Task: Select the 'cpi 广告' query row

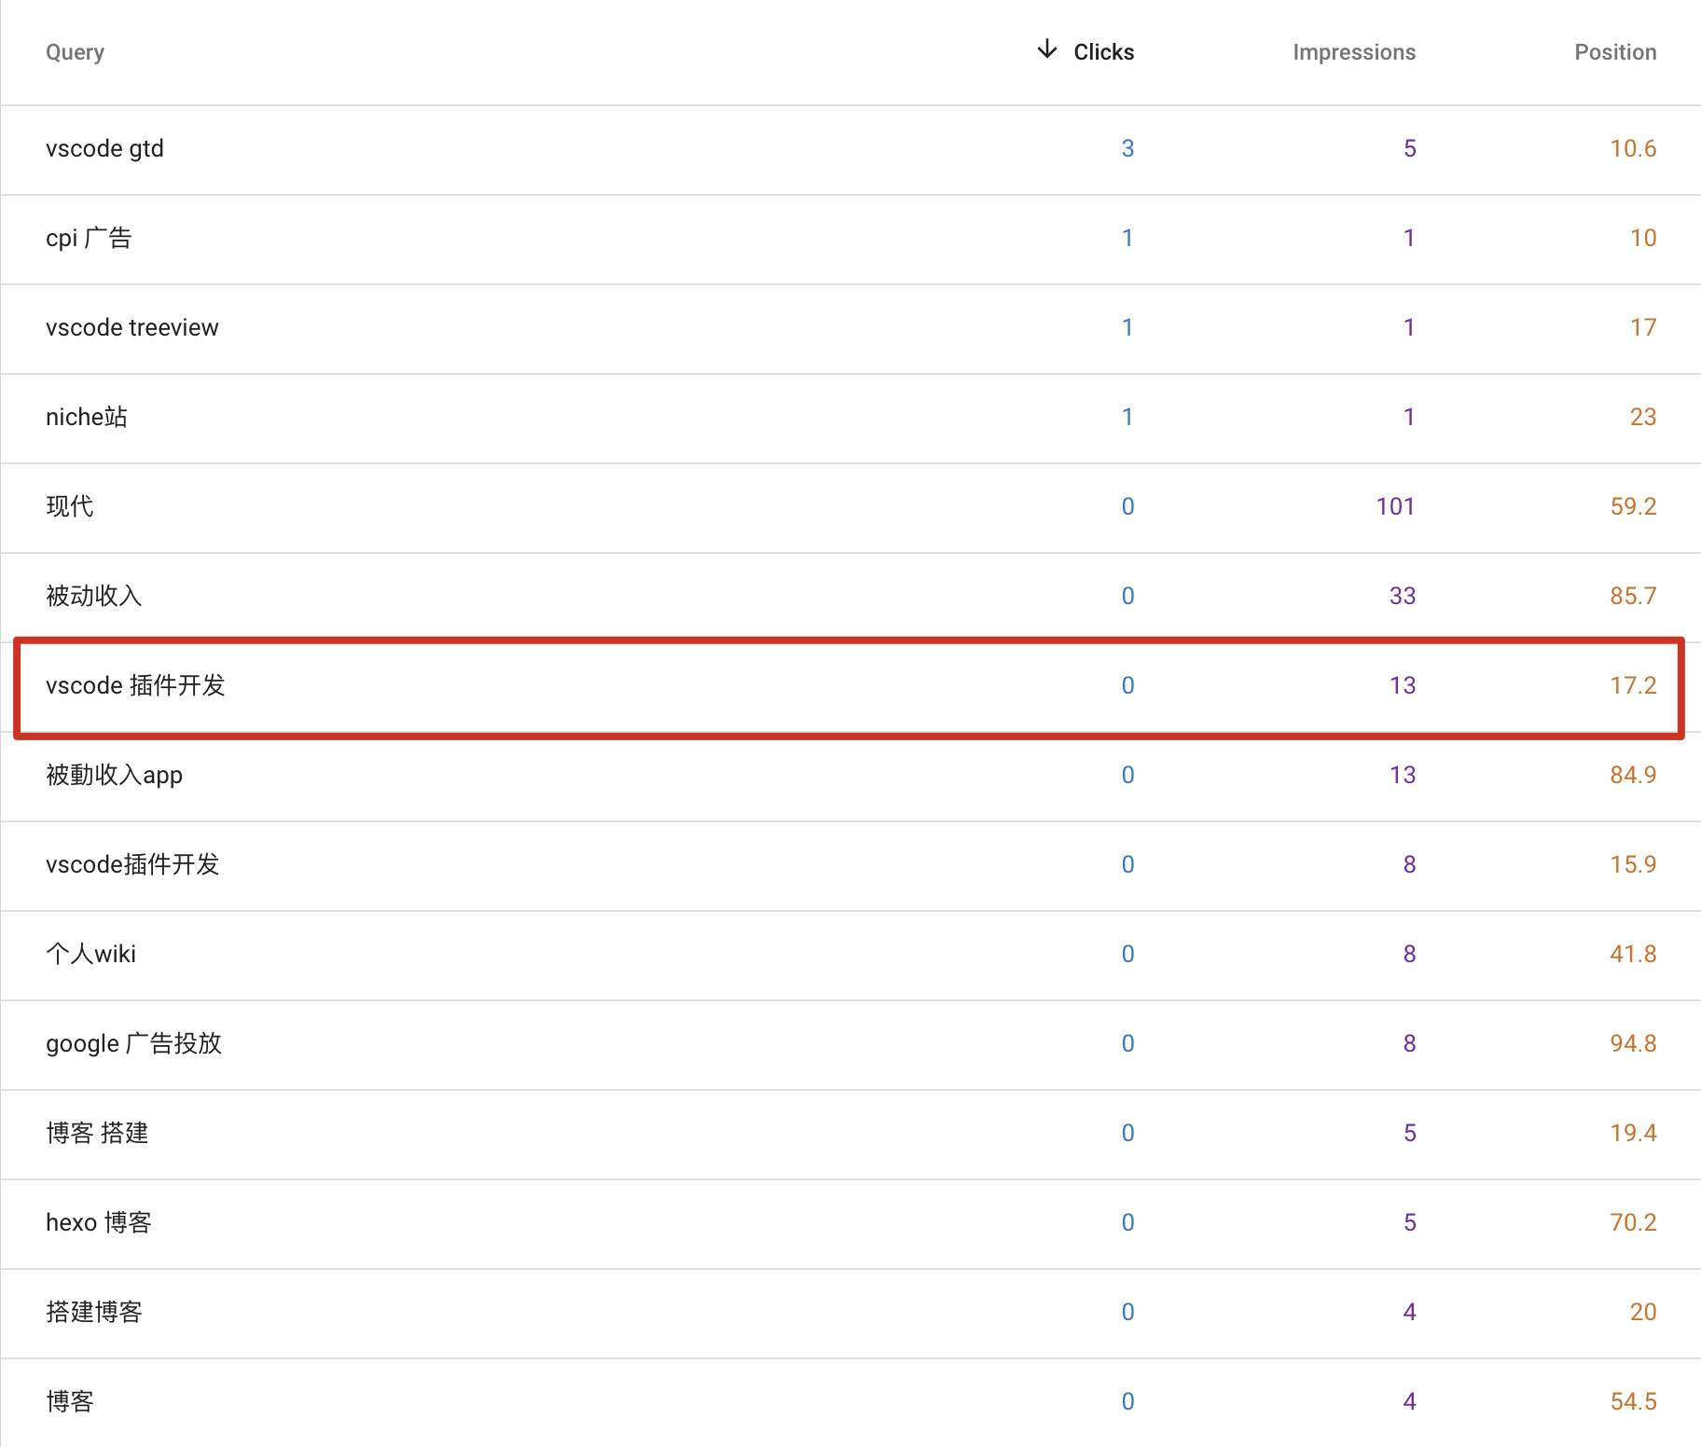Action: (89, 239)
